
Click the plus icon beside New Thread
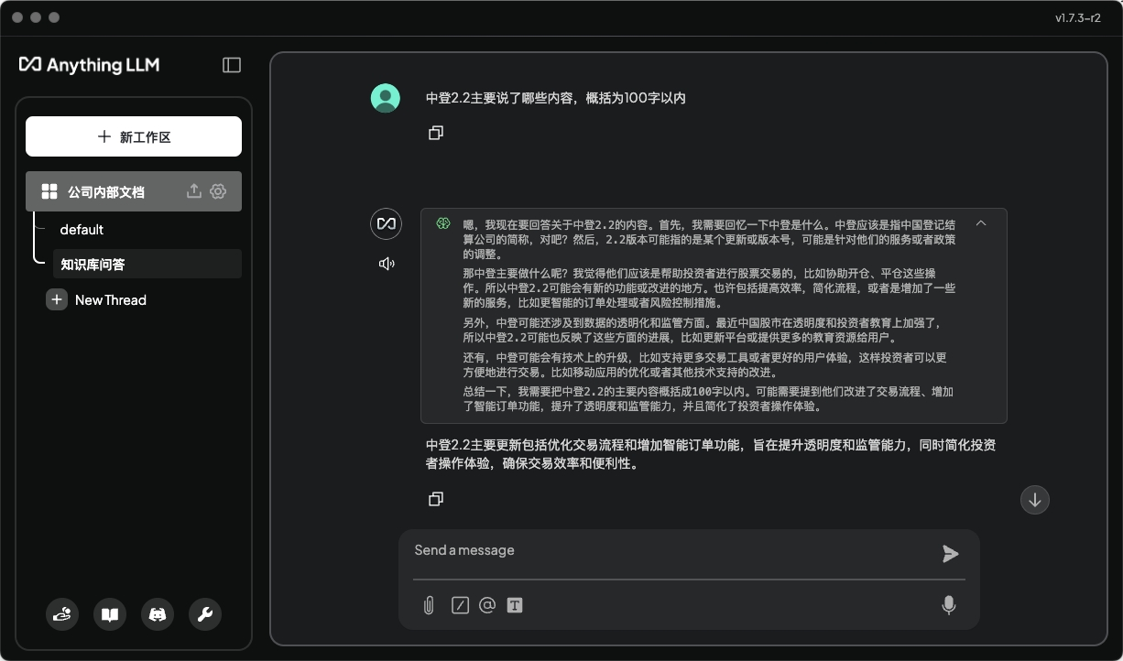click(x=57, y=299)
